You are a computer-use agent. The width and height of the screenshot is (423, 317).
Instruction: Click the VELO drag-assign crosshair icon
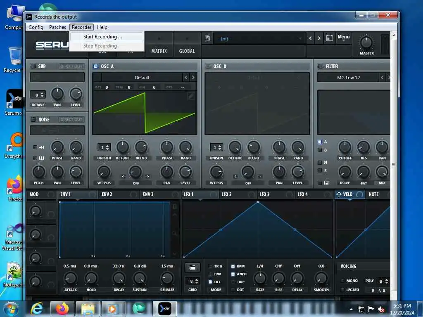(339, 194)
